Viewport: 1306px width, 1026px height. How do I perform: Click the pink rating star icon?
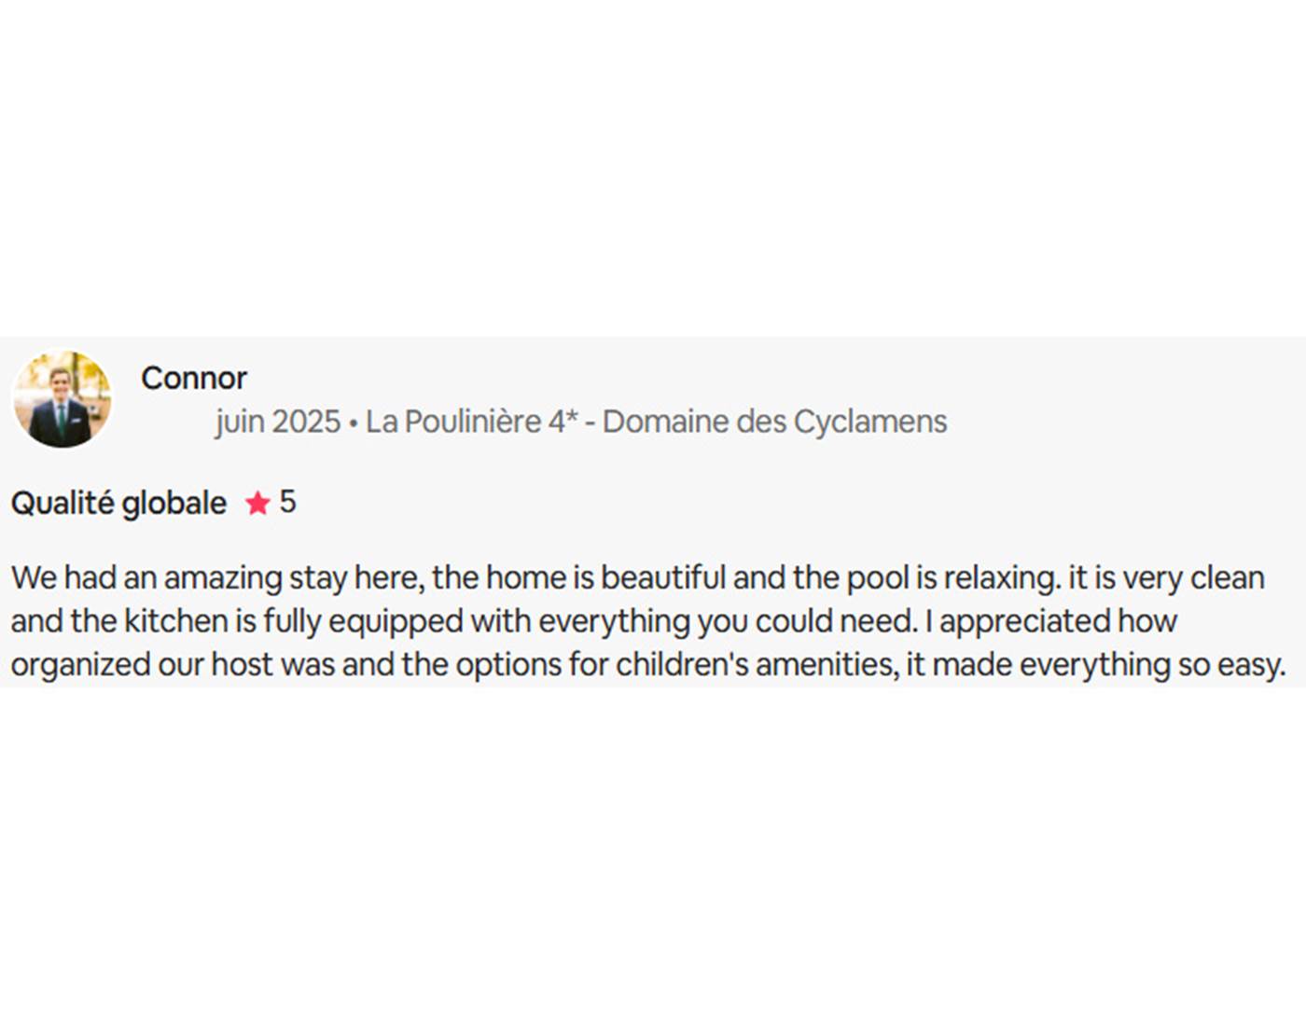[257, 504]
